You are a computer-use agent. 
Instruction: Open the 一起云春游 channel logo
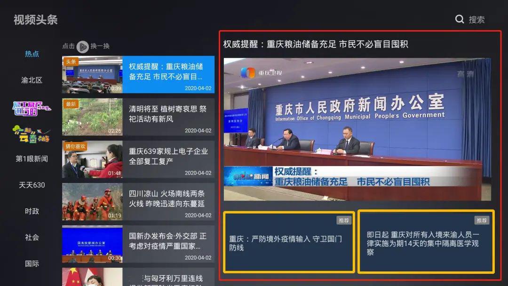pyautogui.click(x=31, y=135)
